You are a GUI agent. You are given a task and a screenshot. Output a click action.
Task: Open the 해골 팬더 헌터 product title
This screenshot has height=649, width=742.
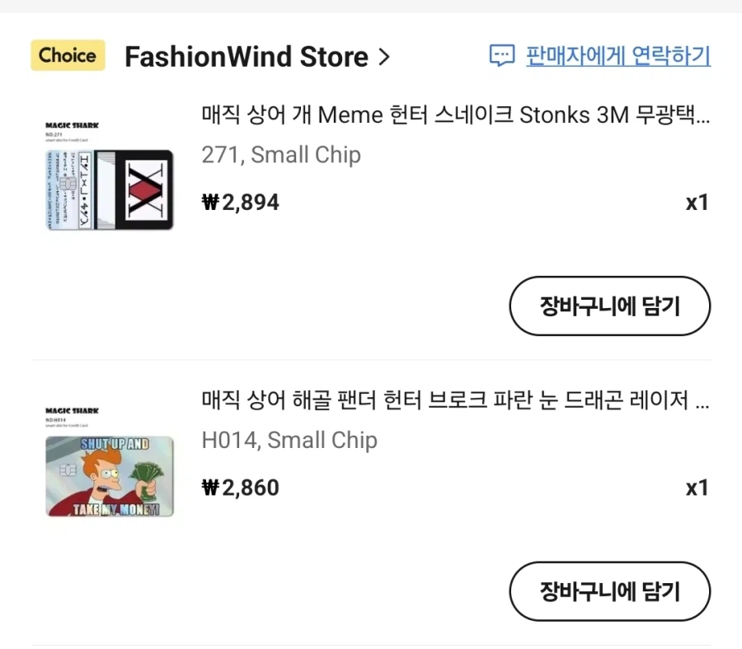455,401
